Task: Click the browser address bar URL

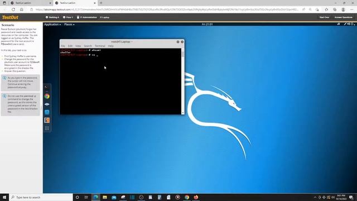Action: 167,9
